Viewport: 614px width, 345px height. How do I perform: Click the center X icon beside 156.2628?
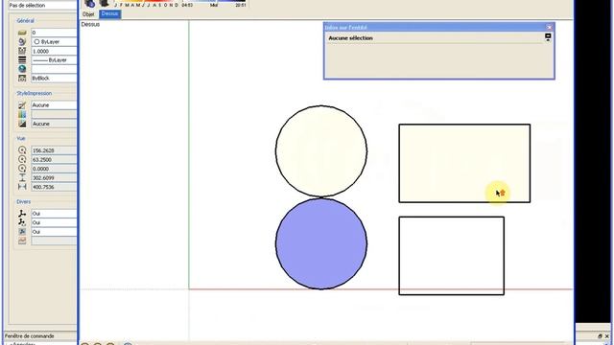coord(22,150)
